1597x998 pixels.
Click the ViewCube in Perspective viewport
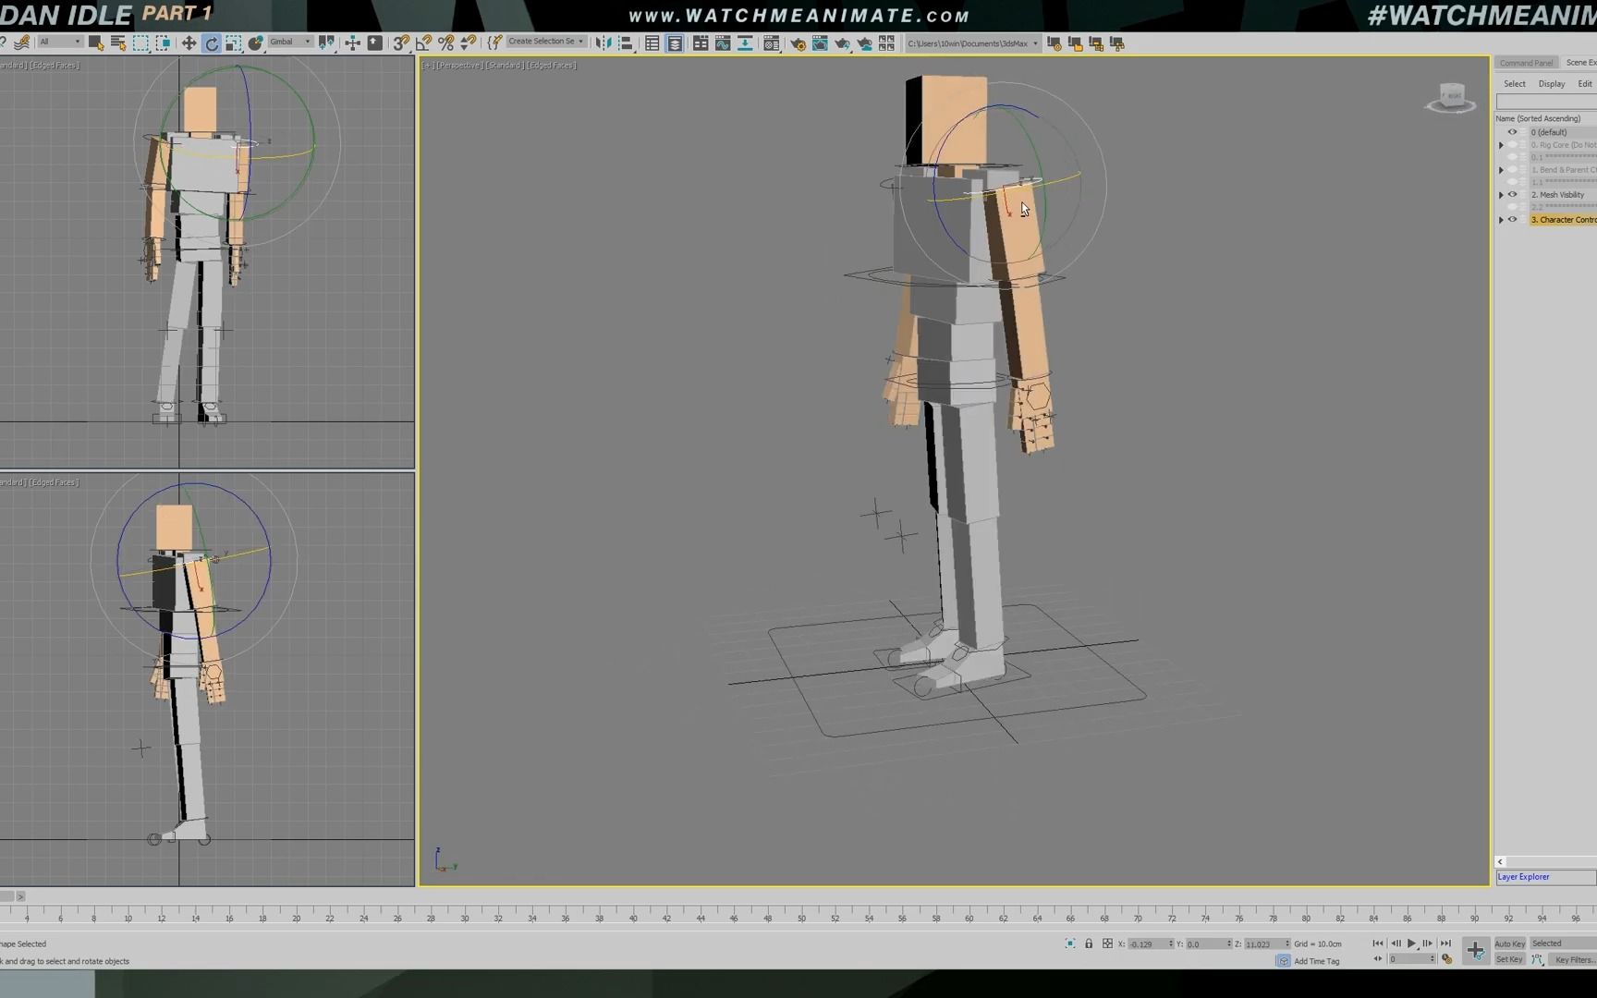click(x=1451, y=97)
